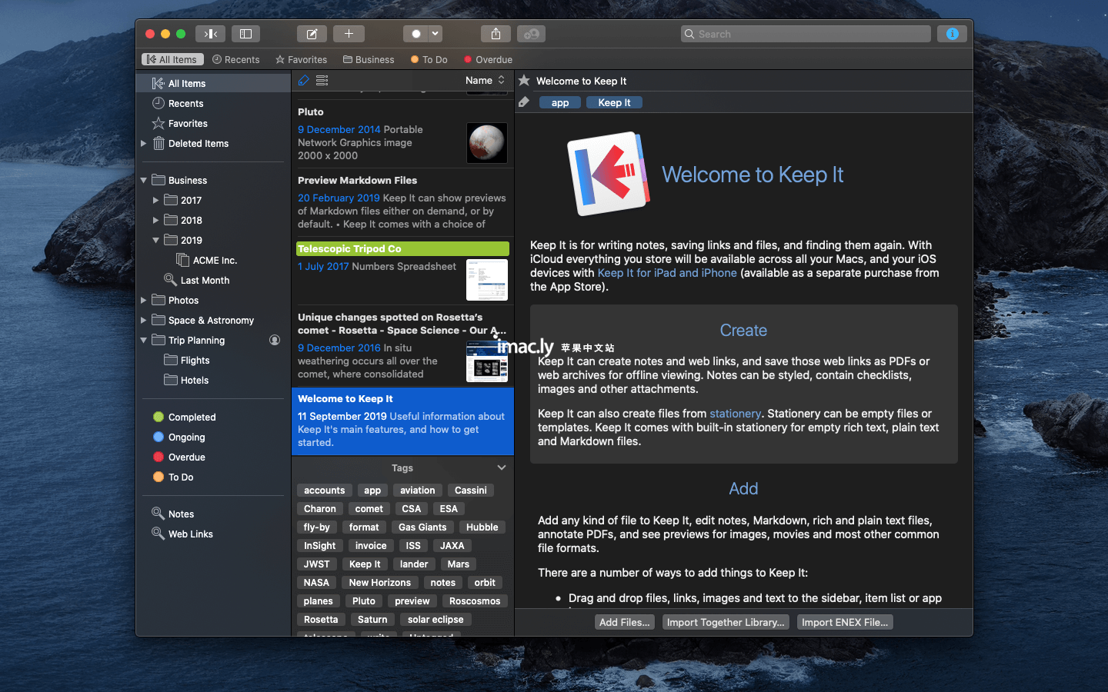Select the To Do favorites bar tab
The height and width of the screenshot is (692, 1108).
pyautogui.click(x=429, y=59)
